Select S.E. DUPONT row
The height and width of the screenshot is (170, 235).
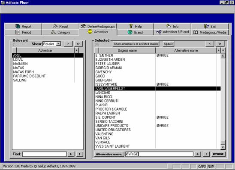(157, 117)
